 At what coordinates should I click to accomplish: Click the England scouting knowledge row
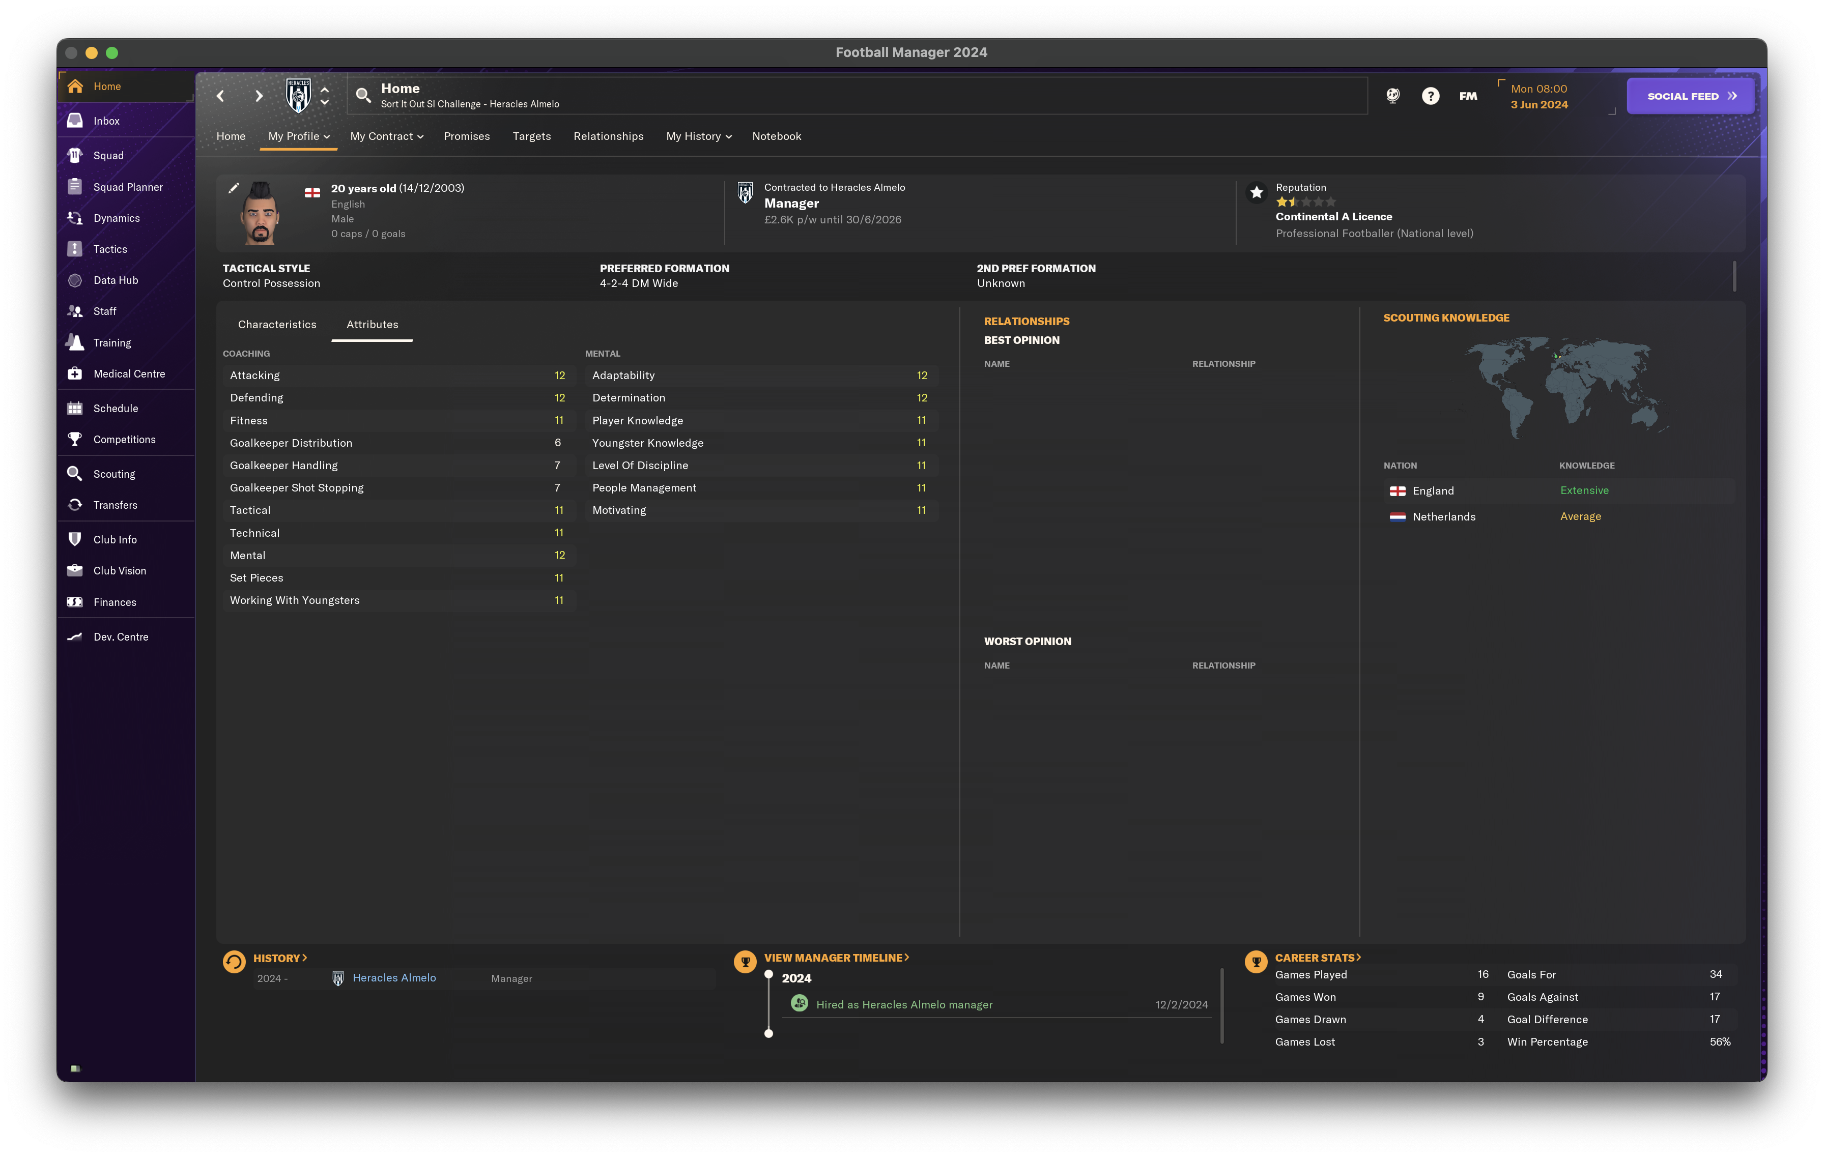[1558, 490]
